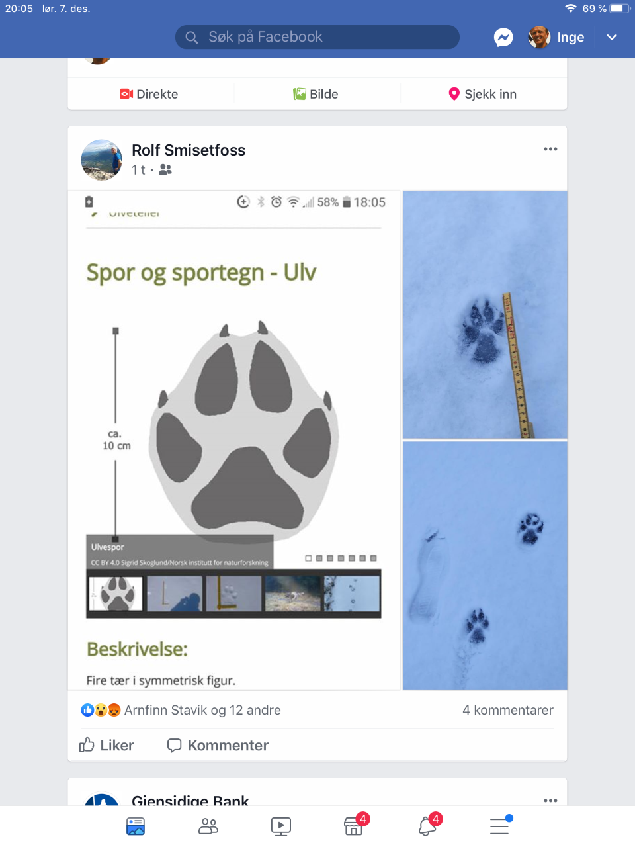Open Inge's profile picture
Screen dimensions: 635x847
539,38
